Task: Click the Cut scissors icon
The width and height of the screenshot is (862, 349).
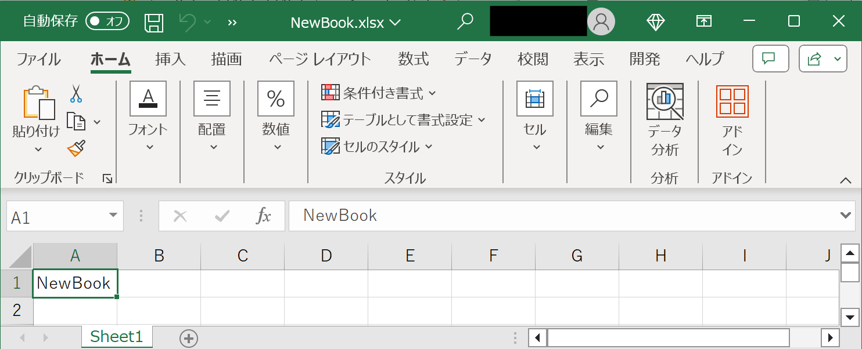Action: pos(76,93)
